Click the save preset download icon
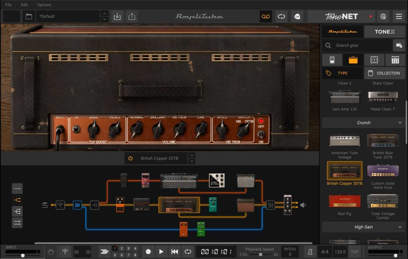Viewport: 408px width, 259px height. [117, 17]
